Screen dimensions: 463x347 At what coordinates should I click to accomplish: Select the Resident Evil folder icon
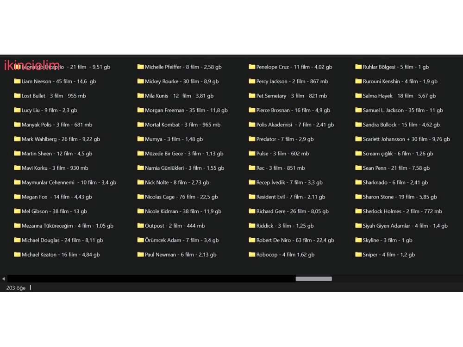(x=252, y=197)
